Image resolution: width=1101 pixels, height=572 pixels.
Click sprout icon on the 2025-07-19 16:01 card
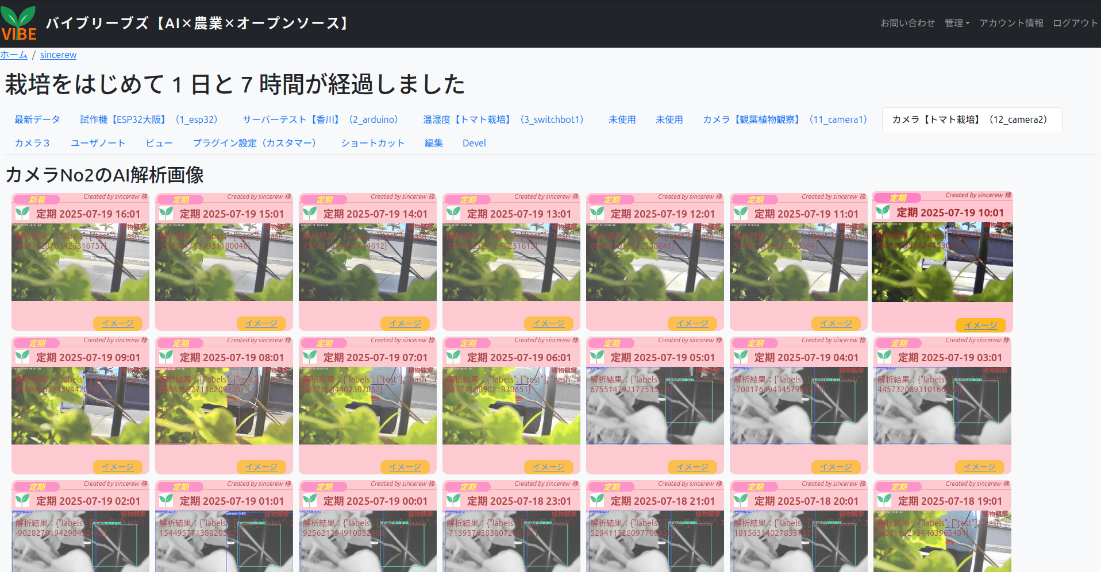click(x=22, y=214)
